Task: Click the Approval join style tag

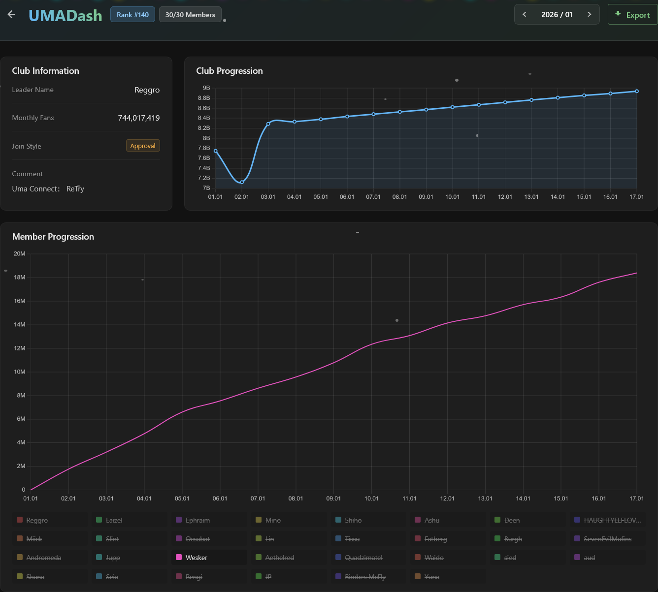Action: [x=143, y=146]
